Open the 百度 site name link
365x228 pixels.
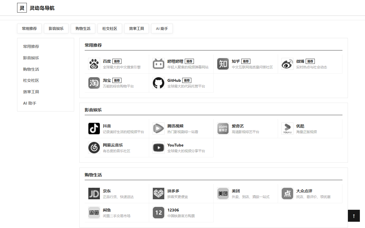107,61
